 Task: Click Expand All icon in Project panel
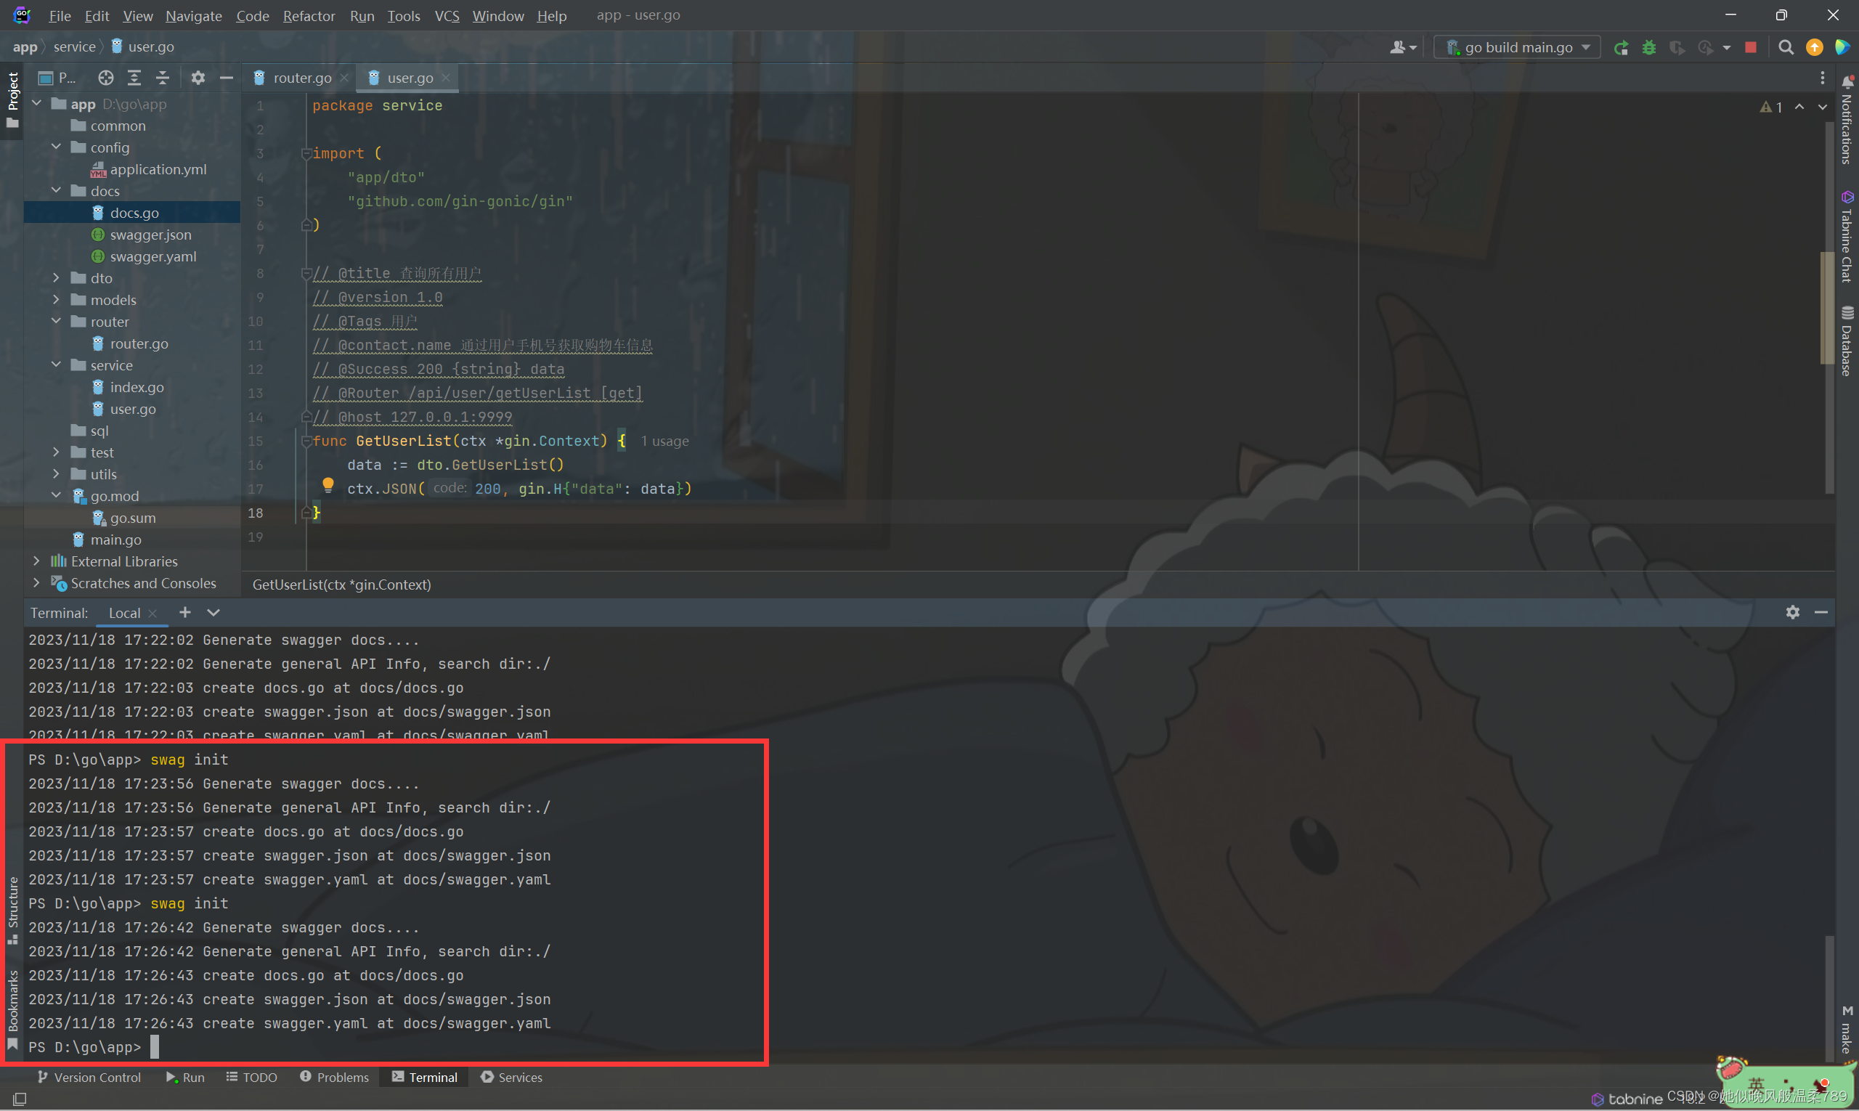pos(134,78)
